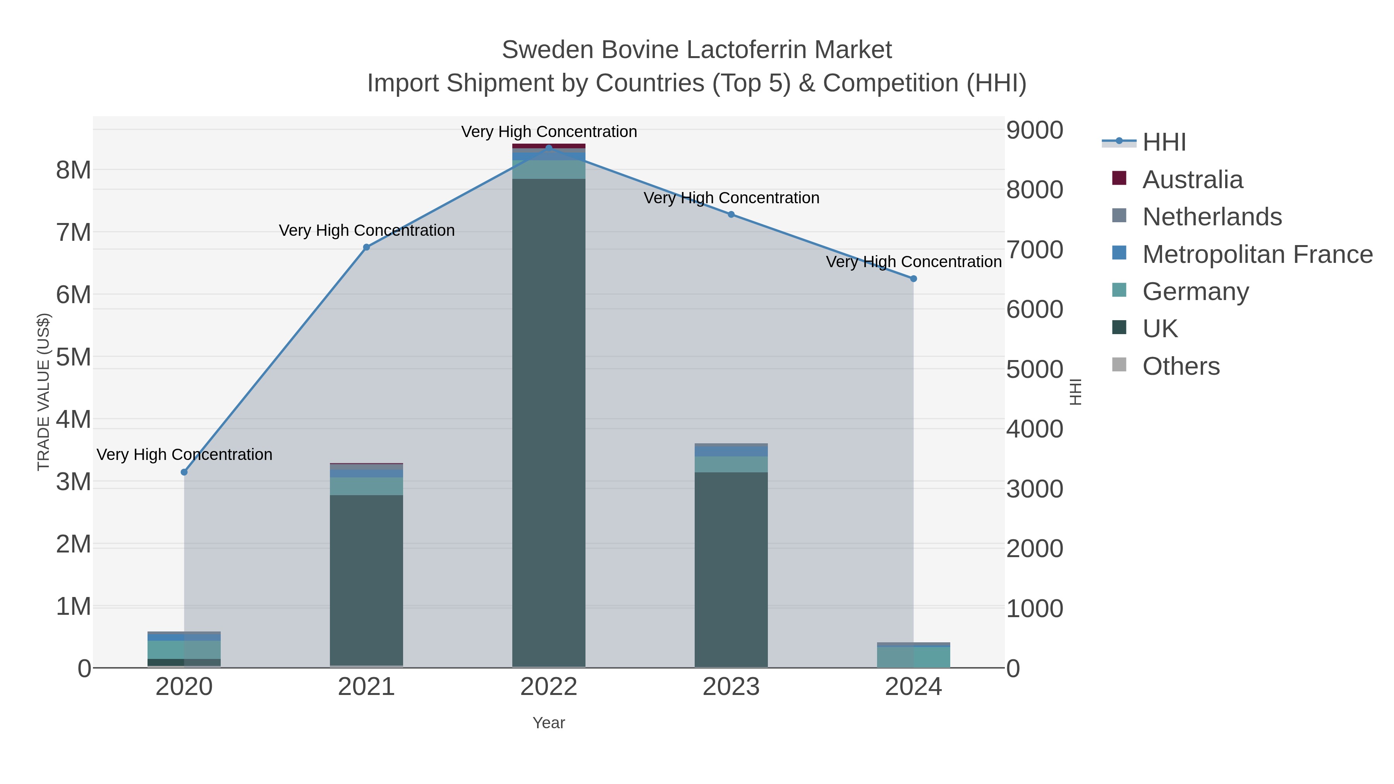Screen dimensions: 1394x784
Task: Click the Sweden Bovine Lactoferrin Market title
Action: pos(697,50)
